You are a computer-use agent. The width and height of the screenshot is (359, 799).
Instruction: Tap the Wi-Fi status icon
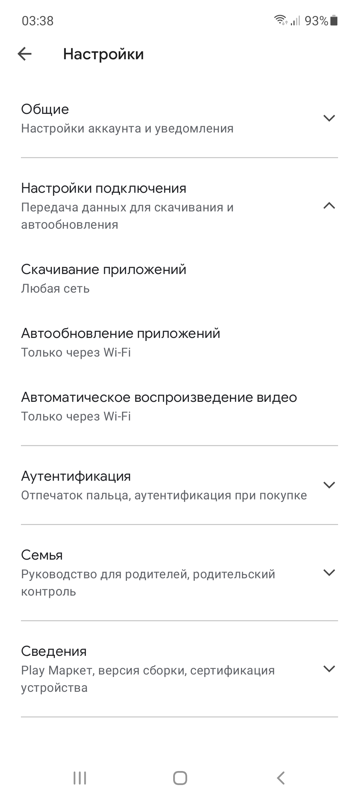pyautogui.click(x=281, y=20)
